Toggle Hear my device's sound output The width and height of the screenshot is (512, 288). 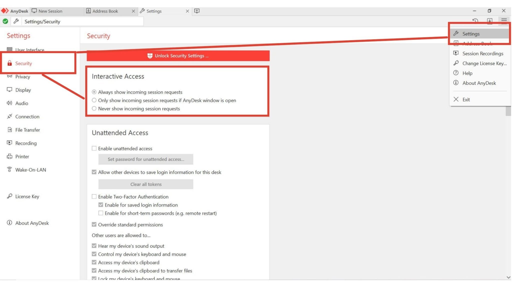pyautogui.click(x=94, y=246)
